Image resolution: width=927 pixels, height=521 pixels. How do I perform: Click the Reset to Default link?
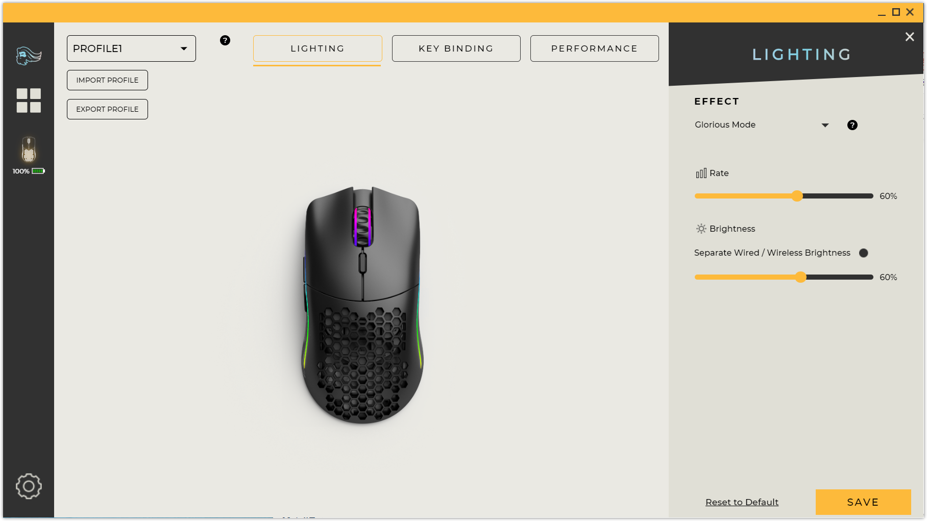point(742,502)
